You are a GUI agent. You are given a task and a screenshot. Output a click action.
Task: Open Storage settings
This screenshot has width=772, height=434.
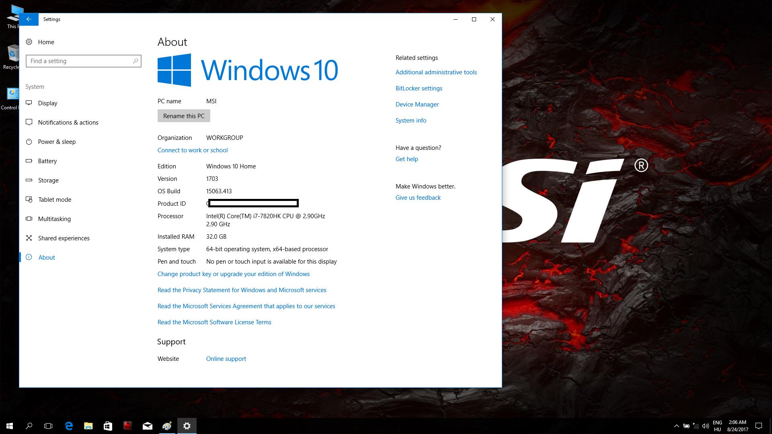coord(48,180)
